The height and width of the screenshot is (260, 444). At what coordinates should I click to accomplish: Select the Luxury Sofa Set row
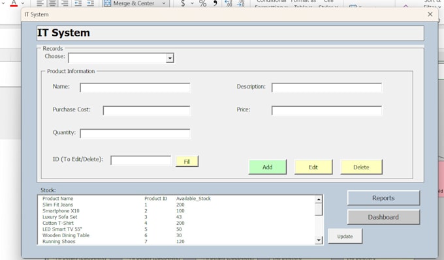[176, 217]
